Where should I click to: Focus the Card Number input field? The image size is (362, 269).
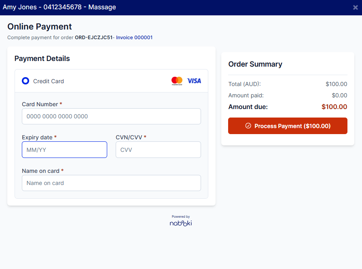111,116
